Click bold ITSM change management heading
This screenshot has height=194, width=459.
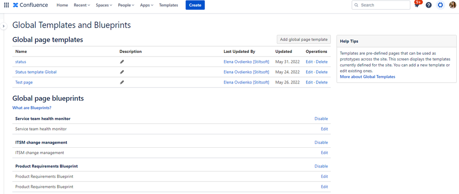click(41, 142)
